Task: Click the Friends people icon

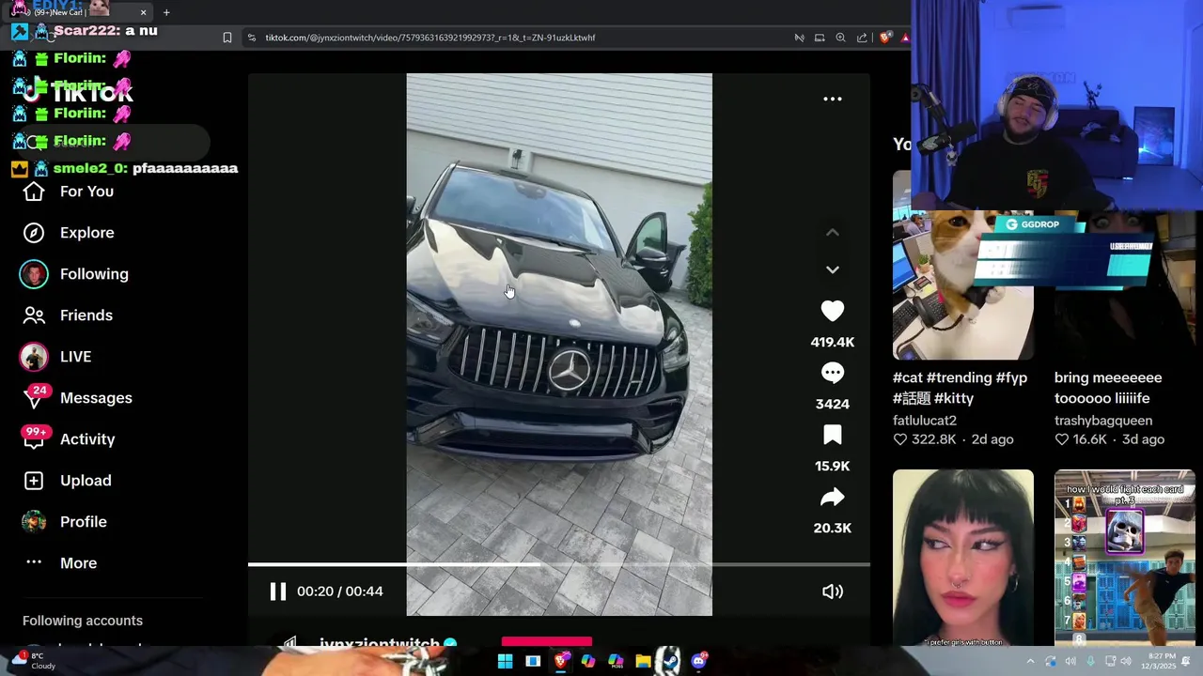Action: (x=34, y=315)
